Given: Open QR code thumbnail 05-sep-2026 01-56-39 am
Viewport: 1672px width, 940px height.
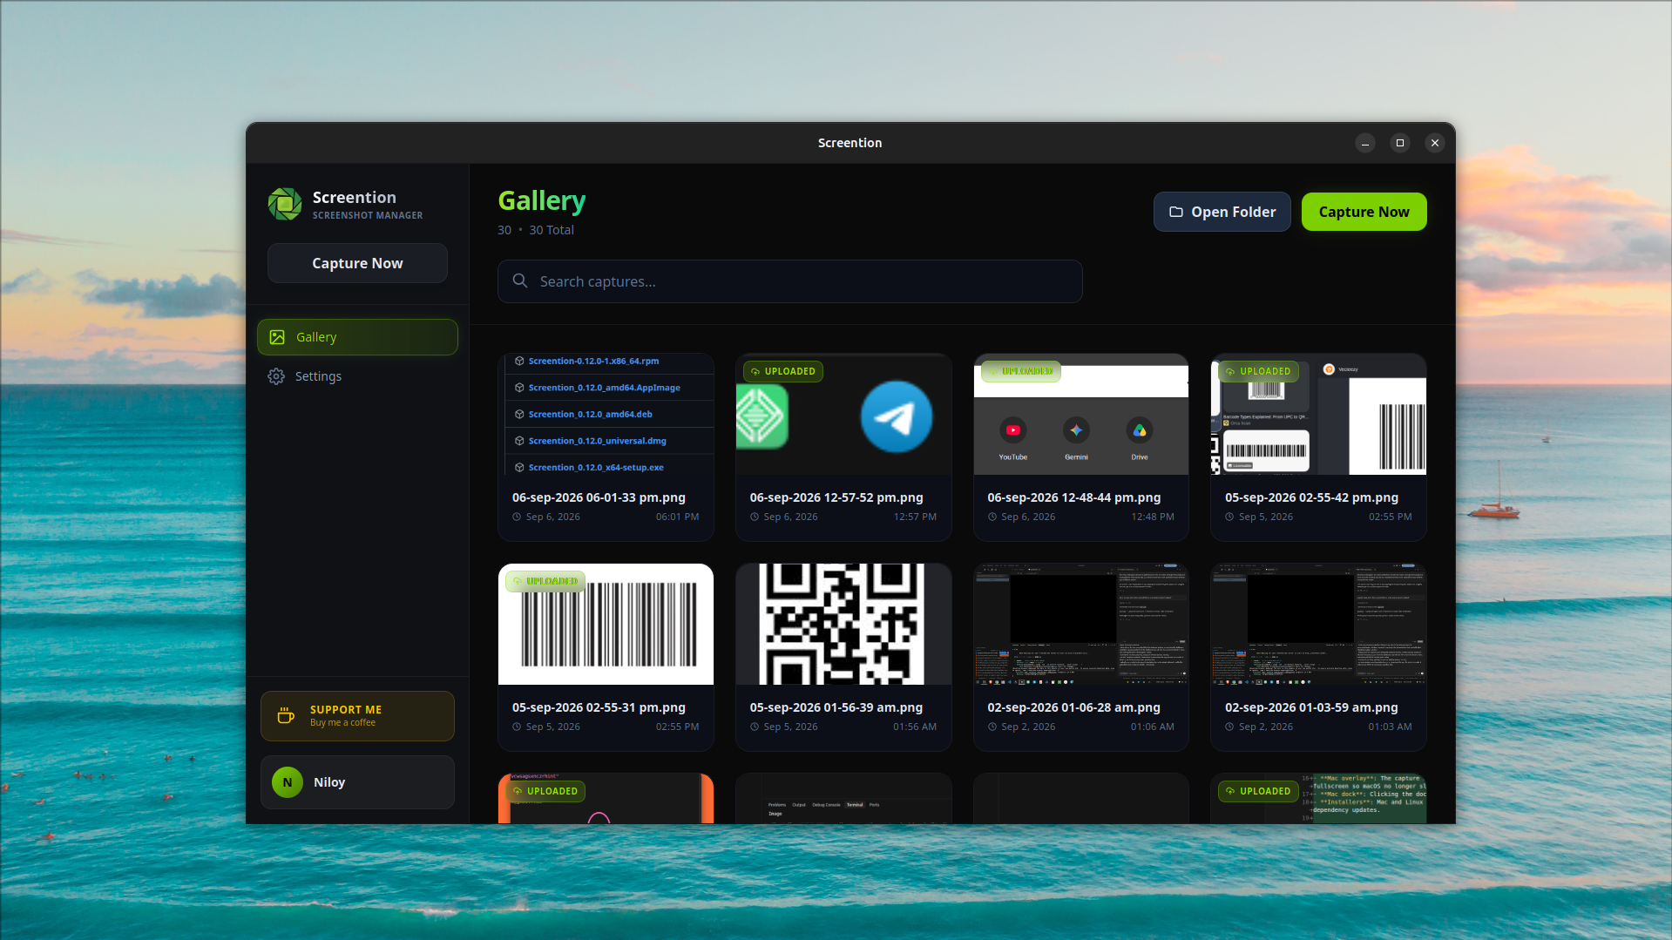Looking at the screenshot, I should (843, 625).
